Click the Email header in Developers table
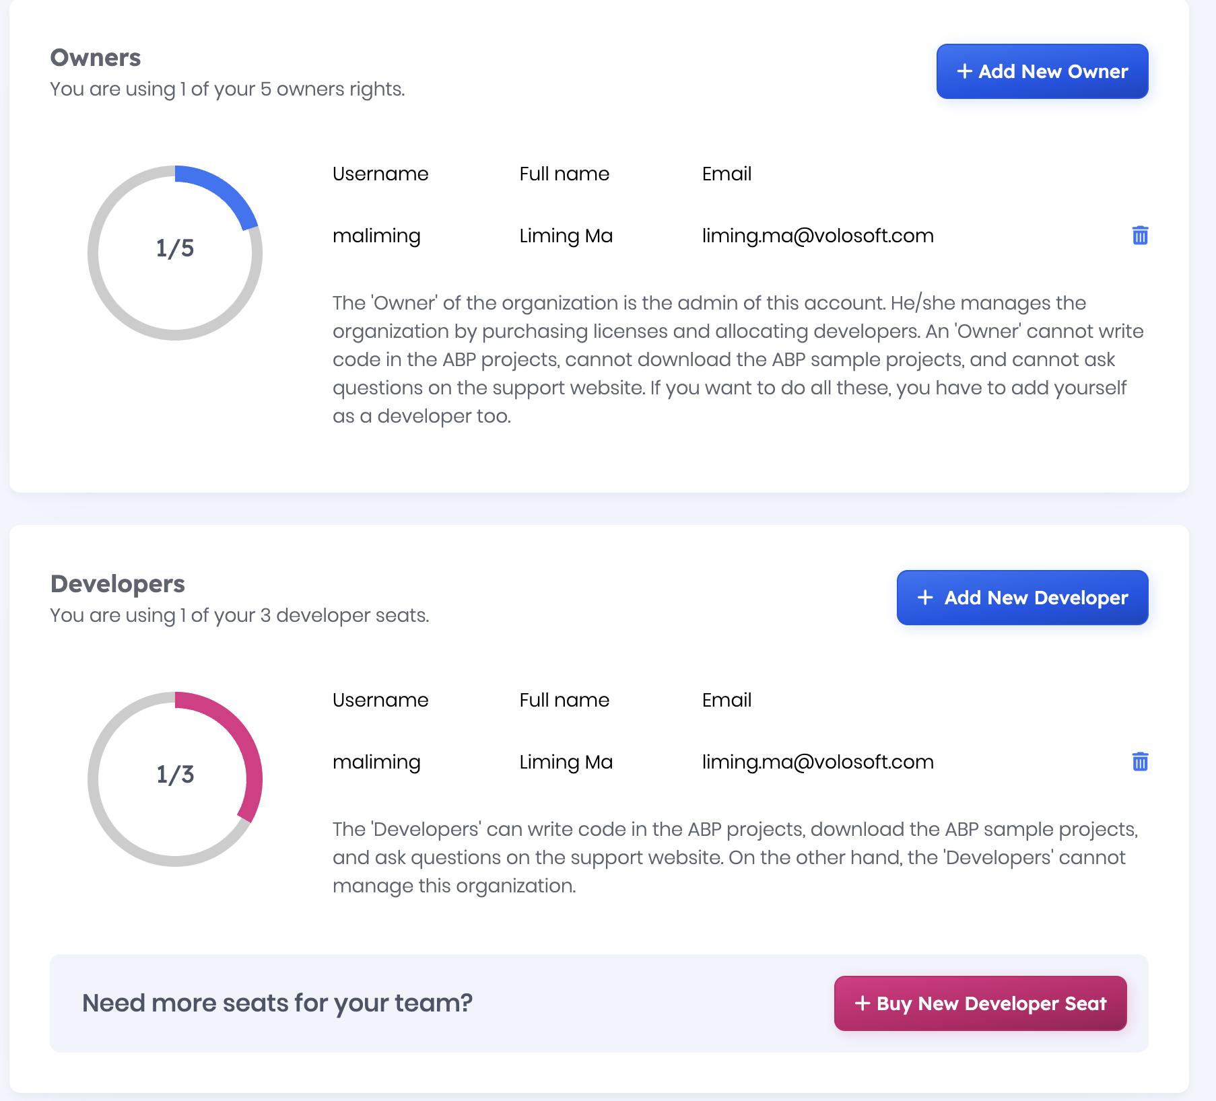Viewport: 1216px width, 1101px height. (x=727, y=700)
